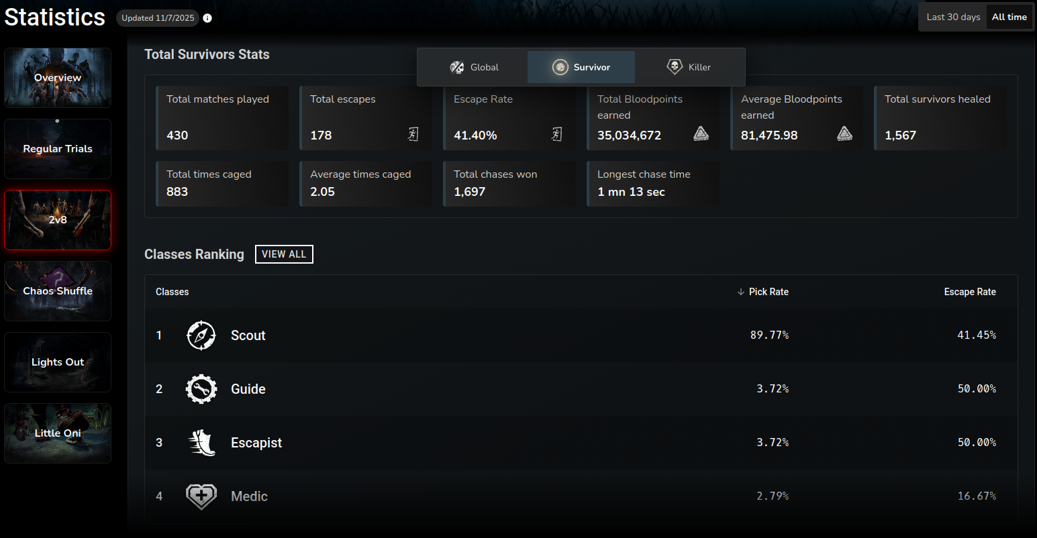Viewport: 1037px width, 538px height.
Task: Click rank number 1 in classes table
Action: click(x=159, y=335)
